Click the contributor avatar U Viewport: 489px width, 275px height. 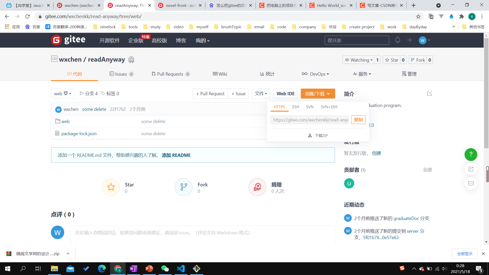[349, 183]
